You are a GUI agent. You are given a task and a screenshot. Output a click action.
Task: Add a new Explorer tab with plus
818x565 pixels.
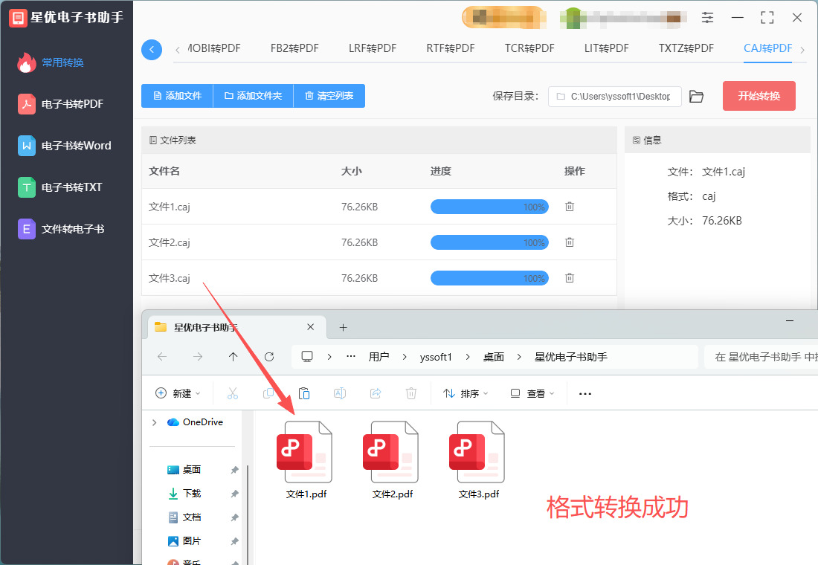pos(343,328)
